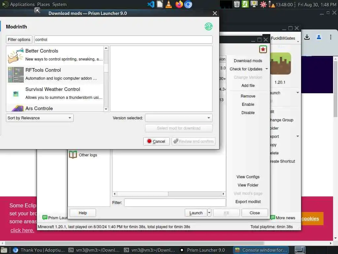Click the Prism Launcher news chat icon

(x=45, y=218)
